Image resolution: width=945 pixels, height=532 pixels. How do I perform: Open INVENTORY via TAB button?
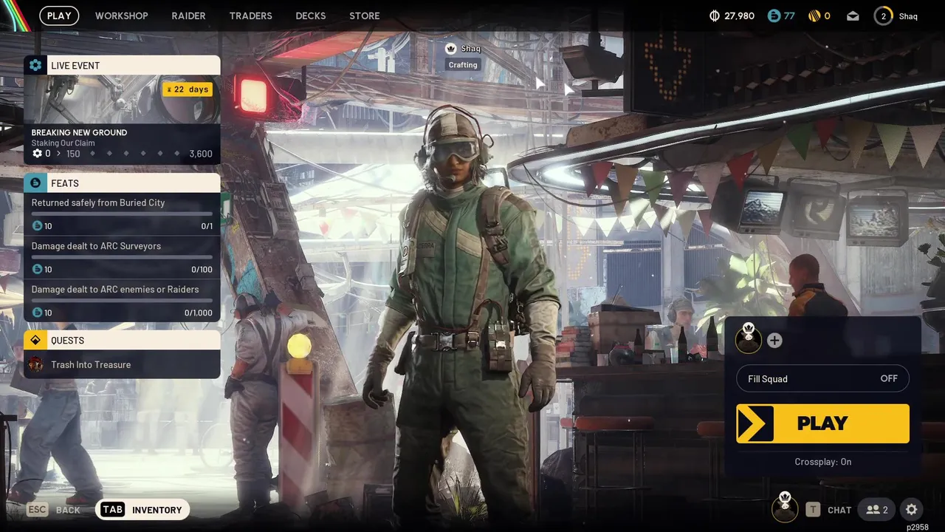coord(142,510)
